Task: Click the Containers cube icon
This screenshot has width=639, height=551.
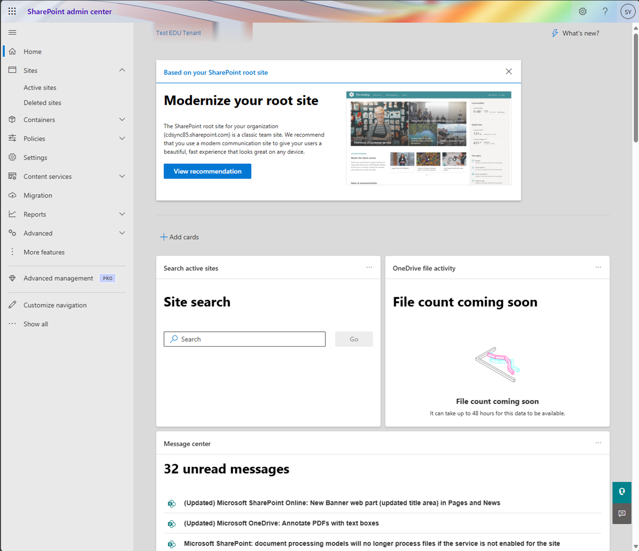Action: [12, 120]
